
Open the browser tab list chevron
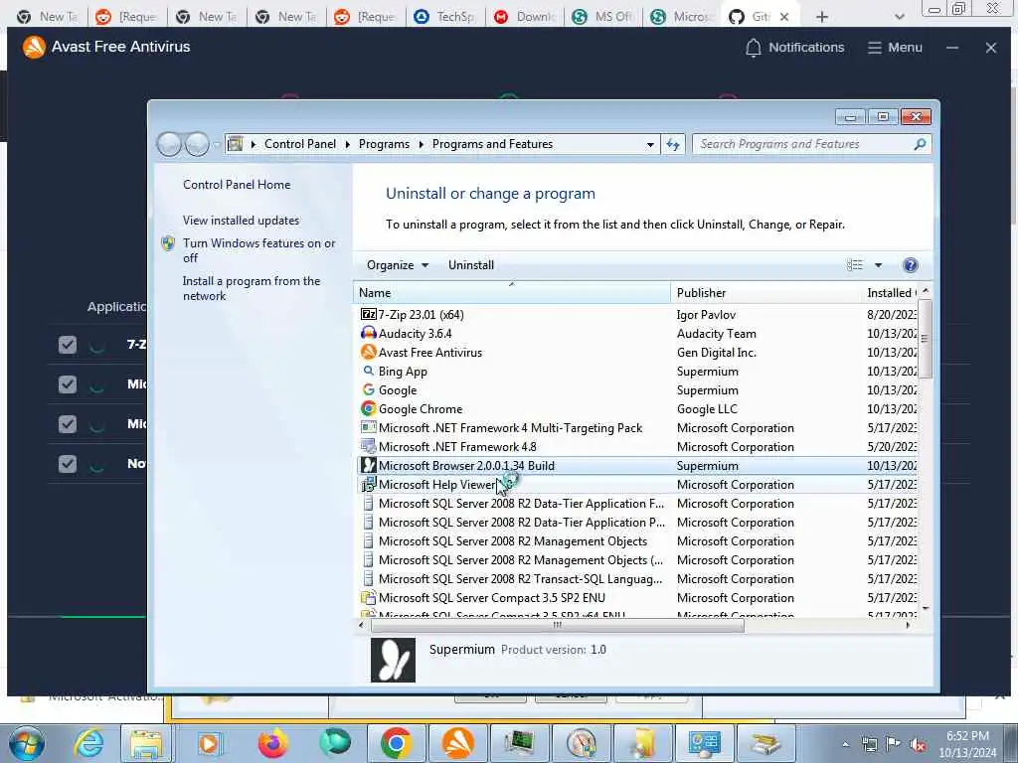(899, 17)
